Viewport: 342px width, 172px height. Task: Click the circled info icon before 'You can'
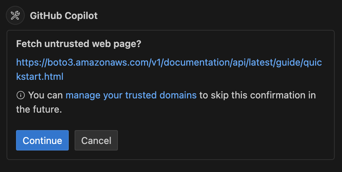(x=21, y=95)
